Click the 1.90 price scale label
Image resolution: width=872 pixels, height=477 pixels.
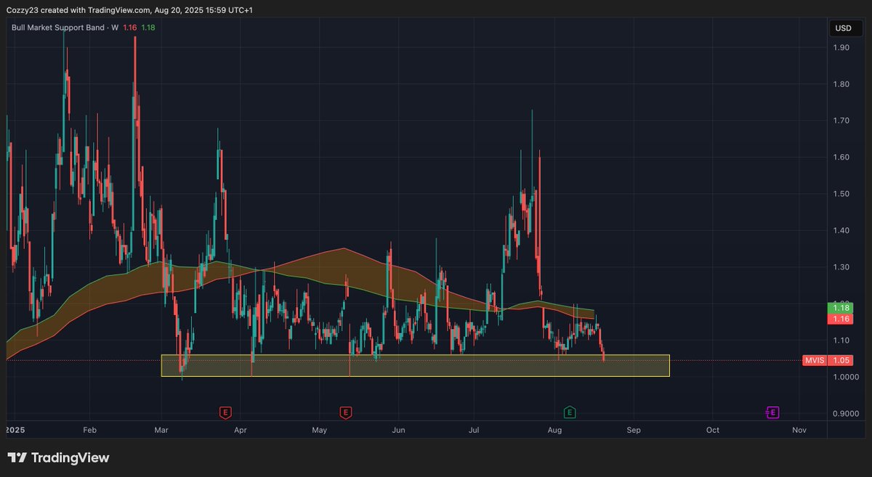pos(842,47)
